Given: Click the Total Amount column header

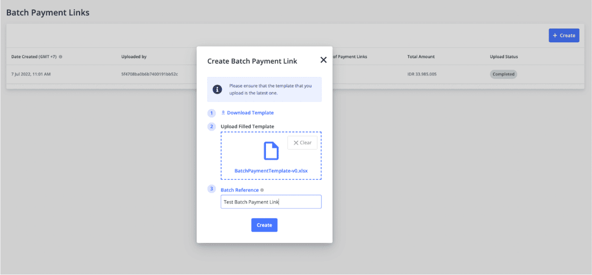Looking at the screenshot, I should [x=421, y=57].
